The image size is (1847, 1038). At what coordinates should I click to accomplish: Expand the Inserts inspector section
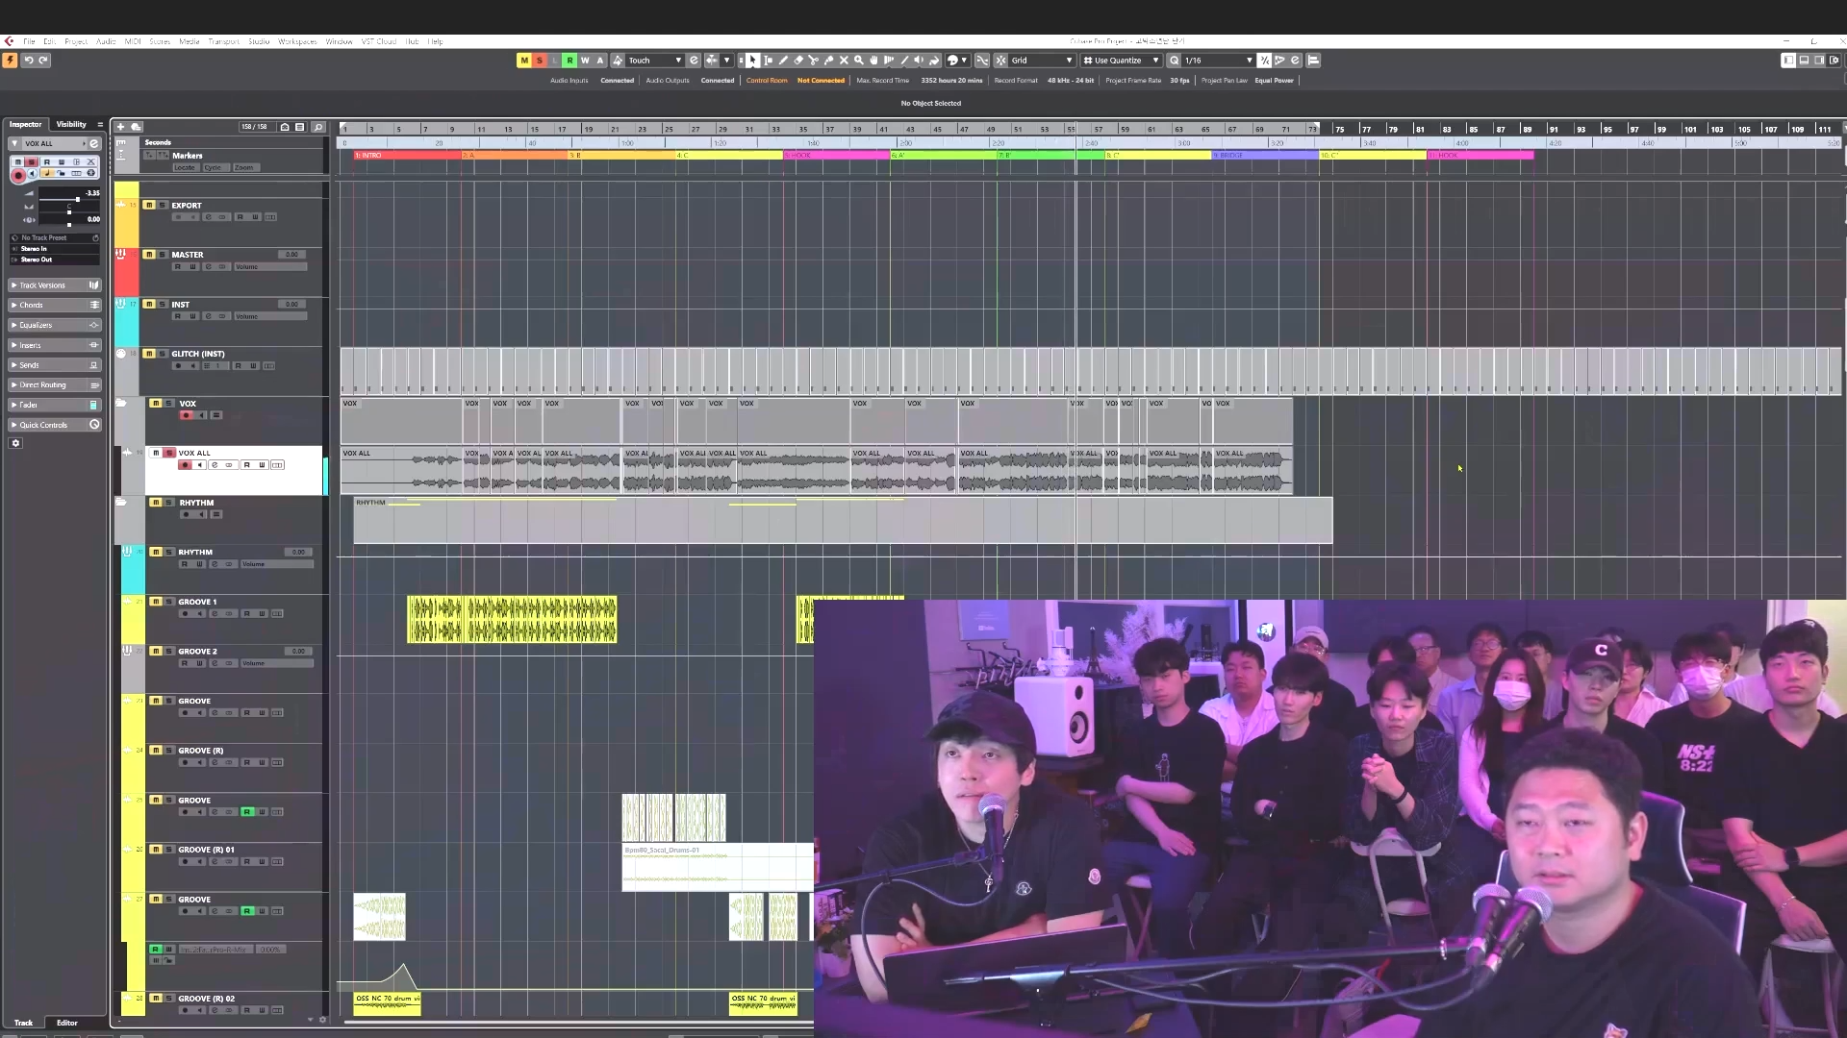pyautogui.click(x=30, y=345)
